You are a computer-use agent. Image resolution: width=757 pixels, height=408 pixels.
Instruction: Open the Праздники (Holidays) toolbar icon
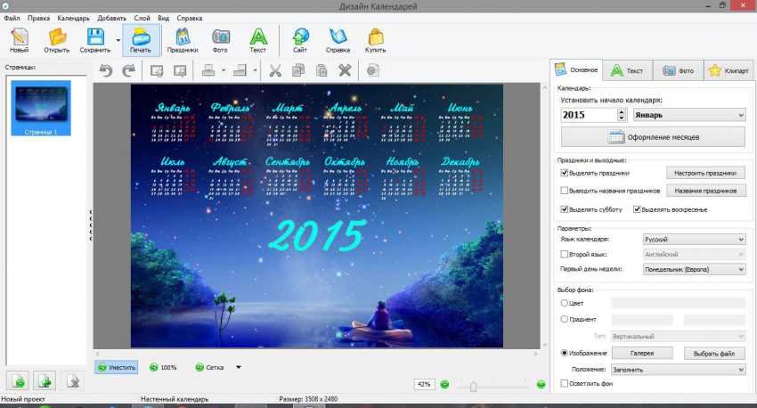[x=182, y=37]
